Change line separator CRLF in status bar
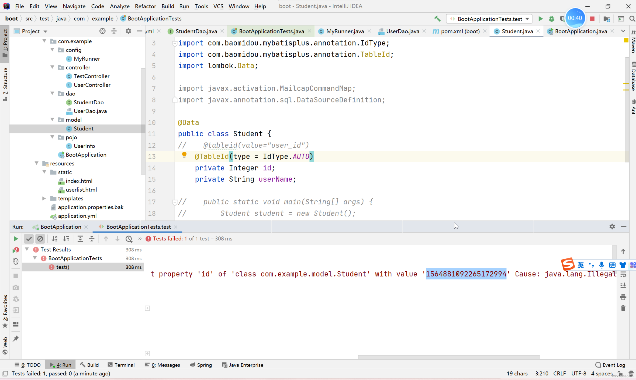Viewport: 636px width, 380px height. 559,373
